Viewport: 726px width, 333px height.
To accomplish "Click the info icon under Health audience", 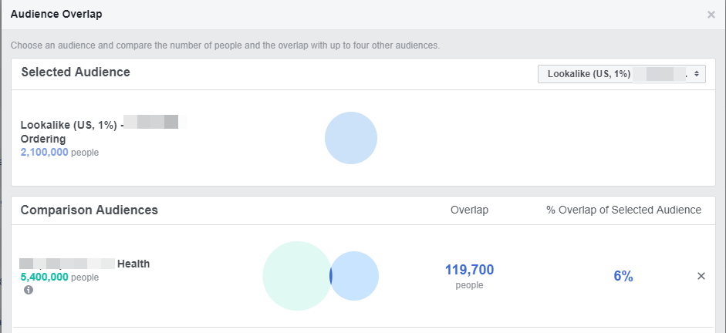I will pos(29,290).
